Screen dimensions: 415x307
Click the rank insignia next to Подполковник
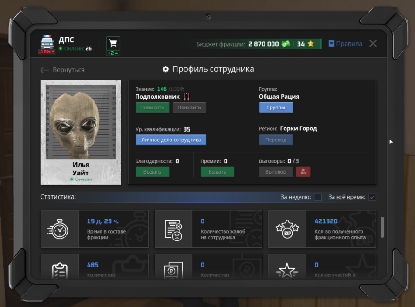pyautogui.click(x=187, y=97)
